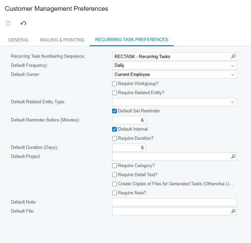
Task: Expand Default Frequency dropdown
Action: 232,65
